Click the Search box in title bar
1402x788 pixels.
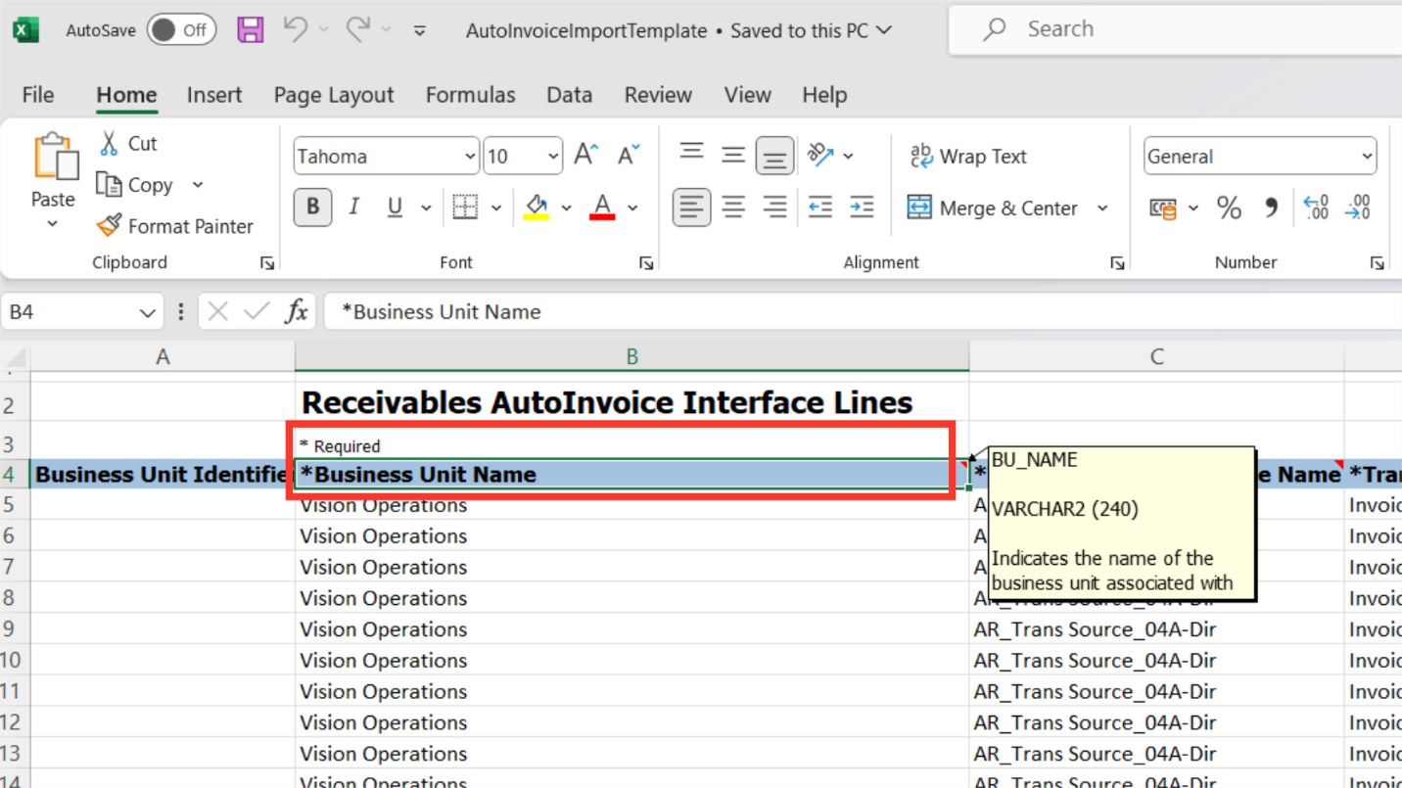pyautogui.click(x=1175, y=29)
